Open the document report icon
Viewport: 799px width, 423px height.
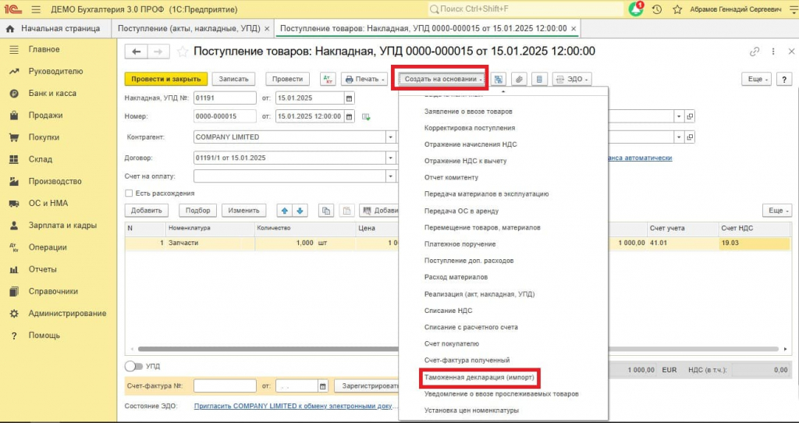(539, 79)
